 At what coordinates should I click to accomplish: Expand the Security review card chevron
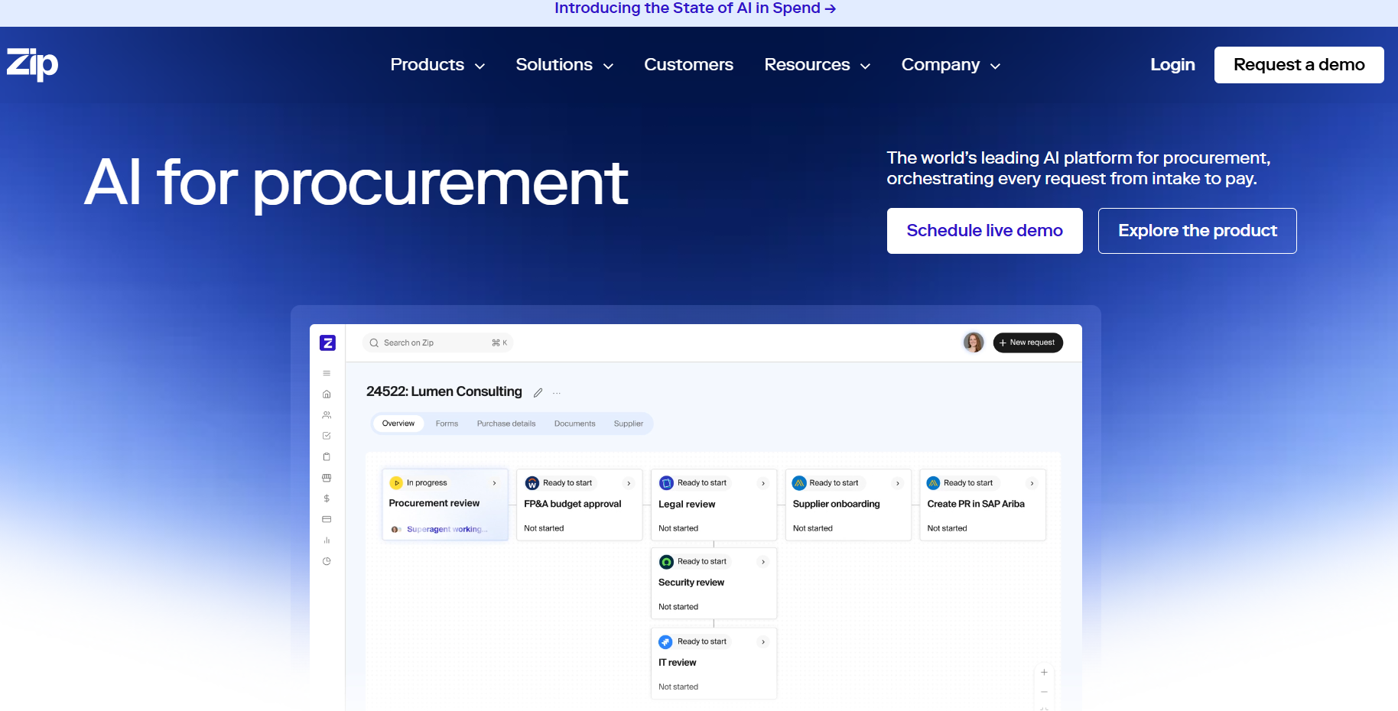pyautogui.click(x=763, y=562)
